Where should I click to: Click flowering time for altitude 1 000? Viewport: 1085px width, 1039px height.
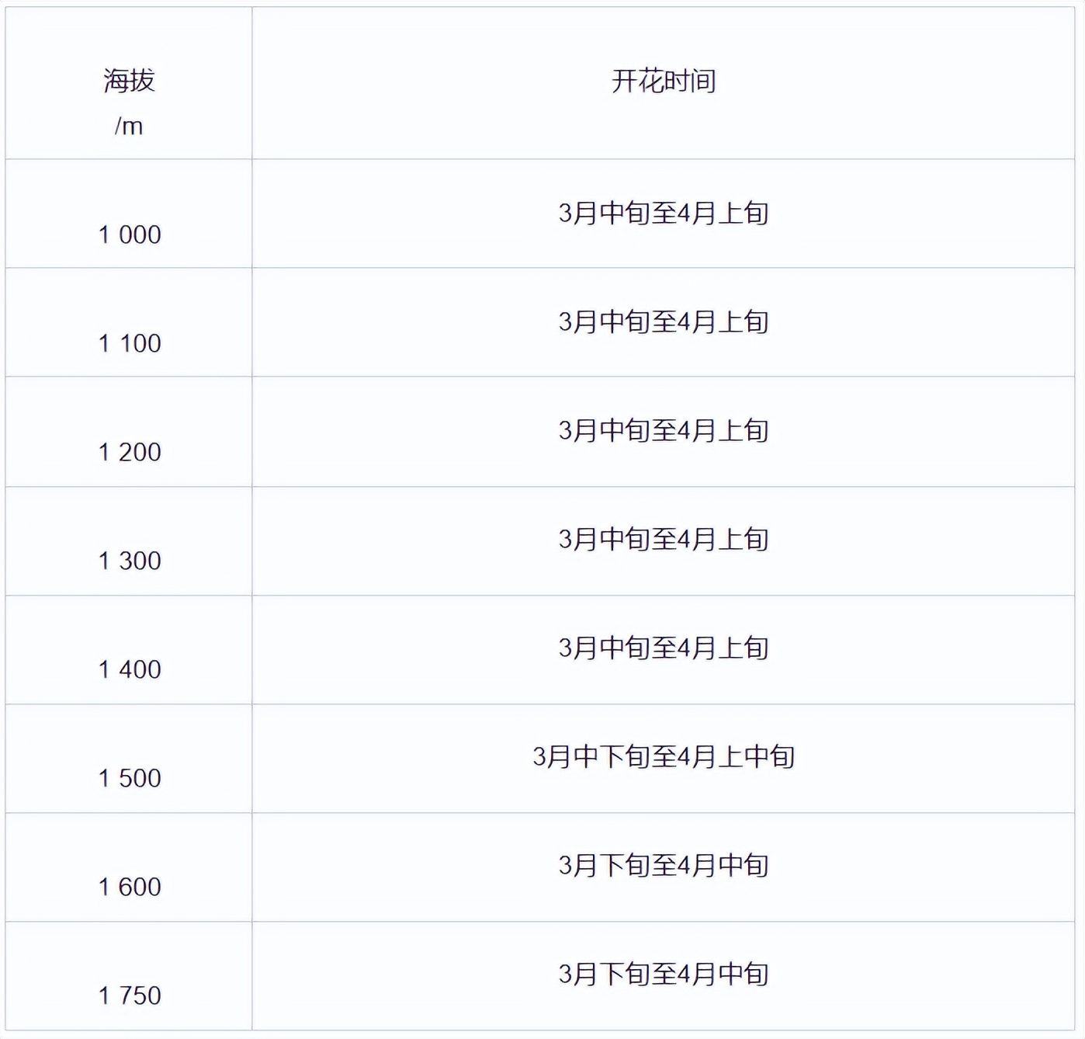[x=664, y=214]
